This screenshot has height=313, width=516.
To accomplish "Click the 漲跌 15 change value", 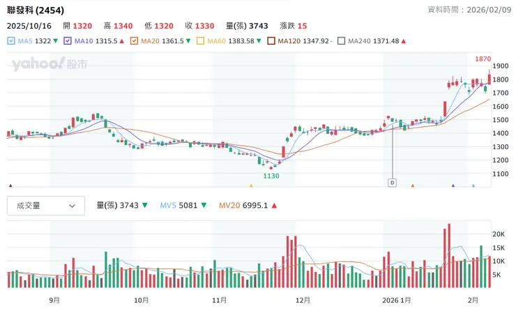I will point(293,26).
